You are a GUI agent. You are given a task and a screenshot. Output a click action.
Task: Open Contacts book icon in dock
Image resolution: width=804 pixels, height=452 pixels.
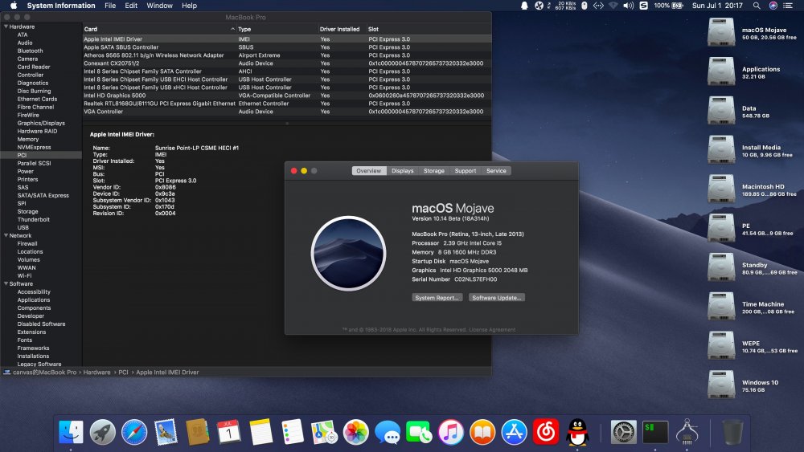click(x=198, y=432)
